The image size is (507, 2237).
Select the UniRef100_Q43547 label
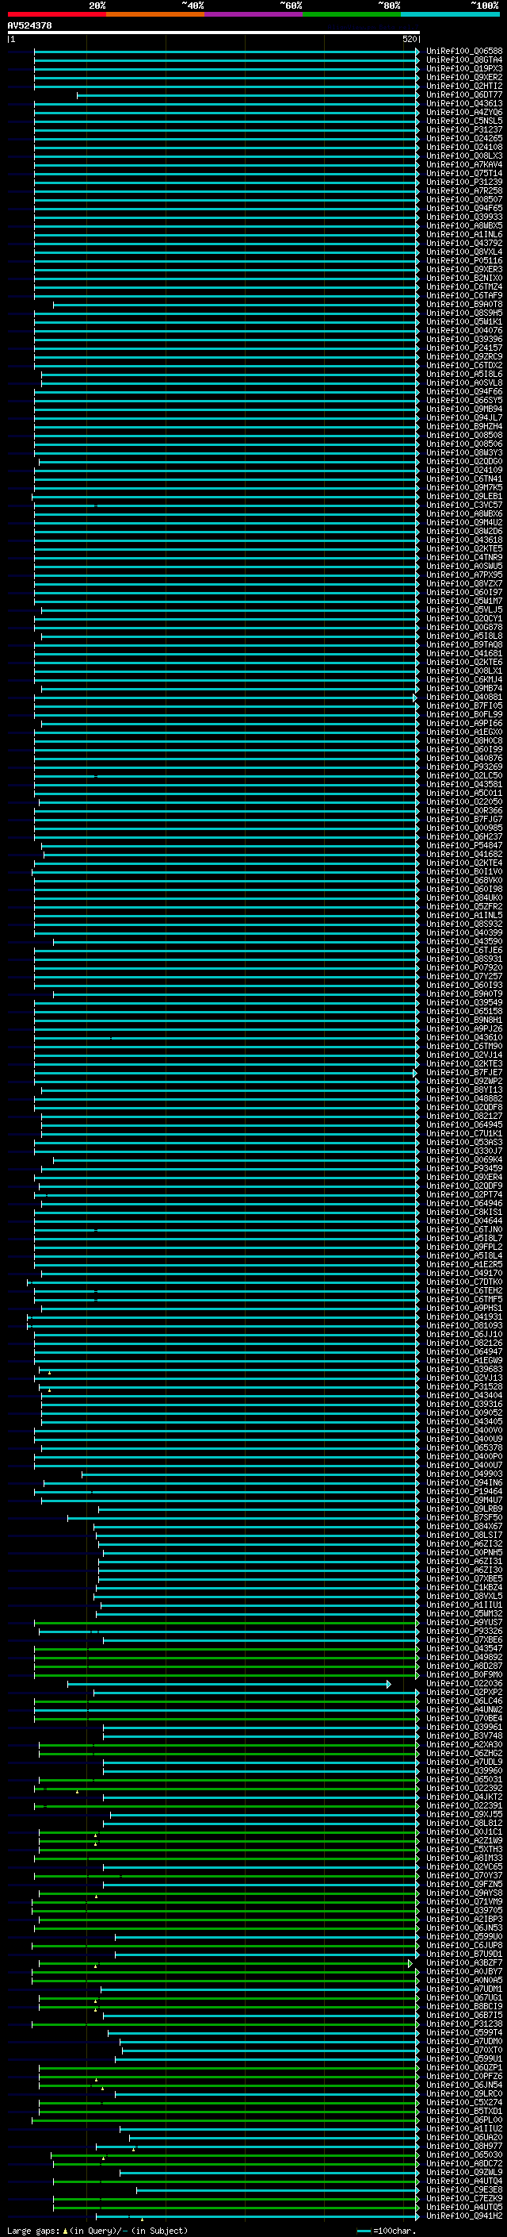pyautogui.click(x=464, y=1647)
